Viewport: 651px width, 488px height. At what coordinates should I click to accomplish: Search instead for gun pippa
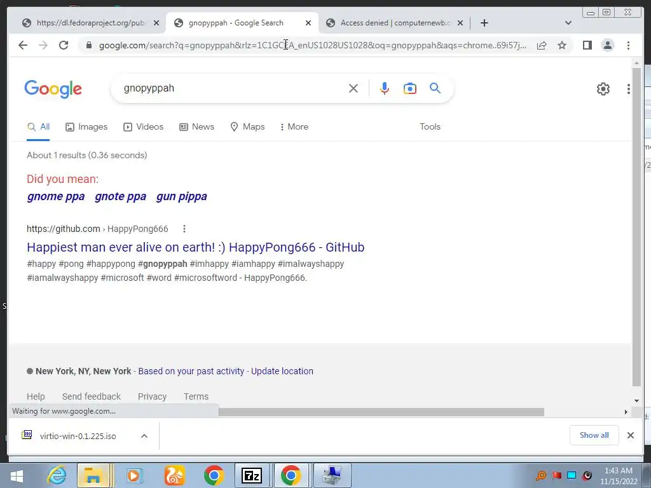coord(181,196)
